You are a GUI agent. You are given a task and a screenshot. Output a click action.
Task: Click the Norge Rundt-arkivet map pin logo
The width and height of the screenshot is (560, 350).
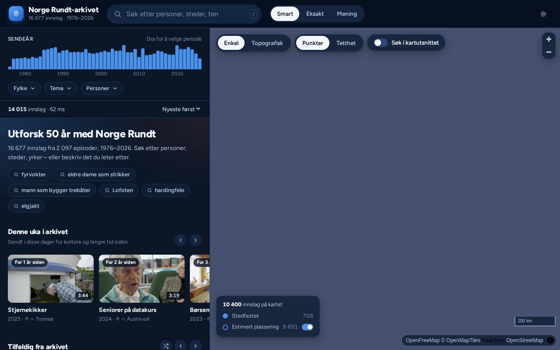coord(16,14)
